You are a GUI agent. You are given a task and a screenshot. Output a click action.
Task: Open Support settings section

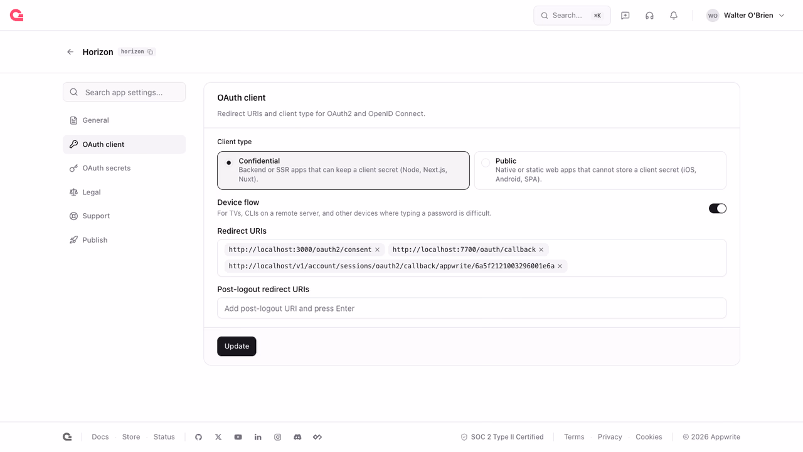tap(124, 216)
